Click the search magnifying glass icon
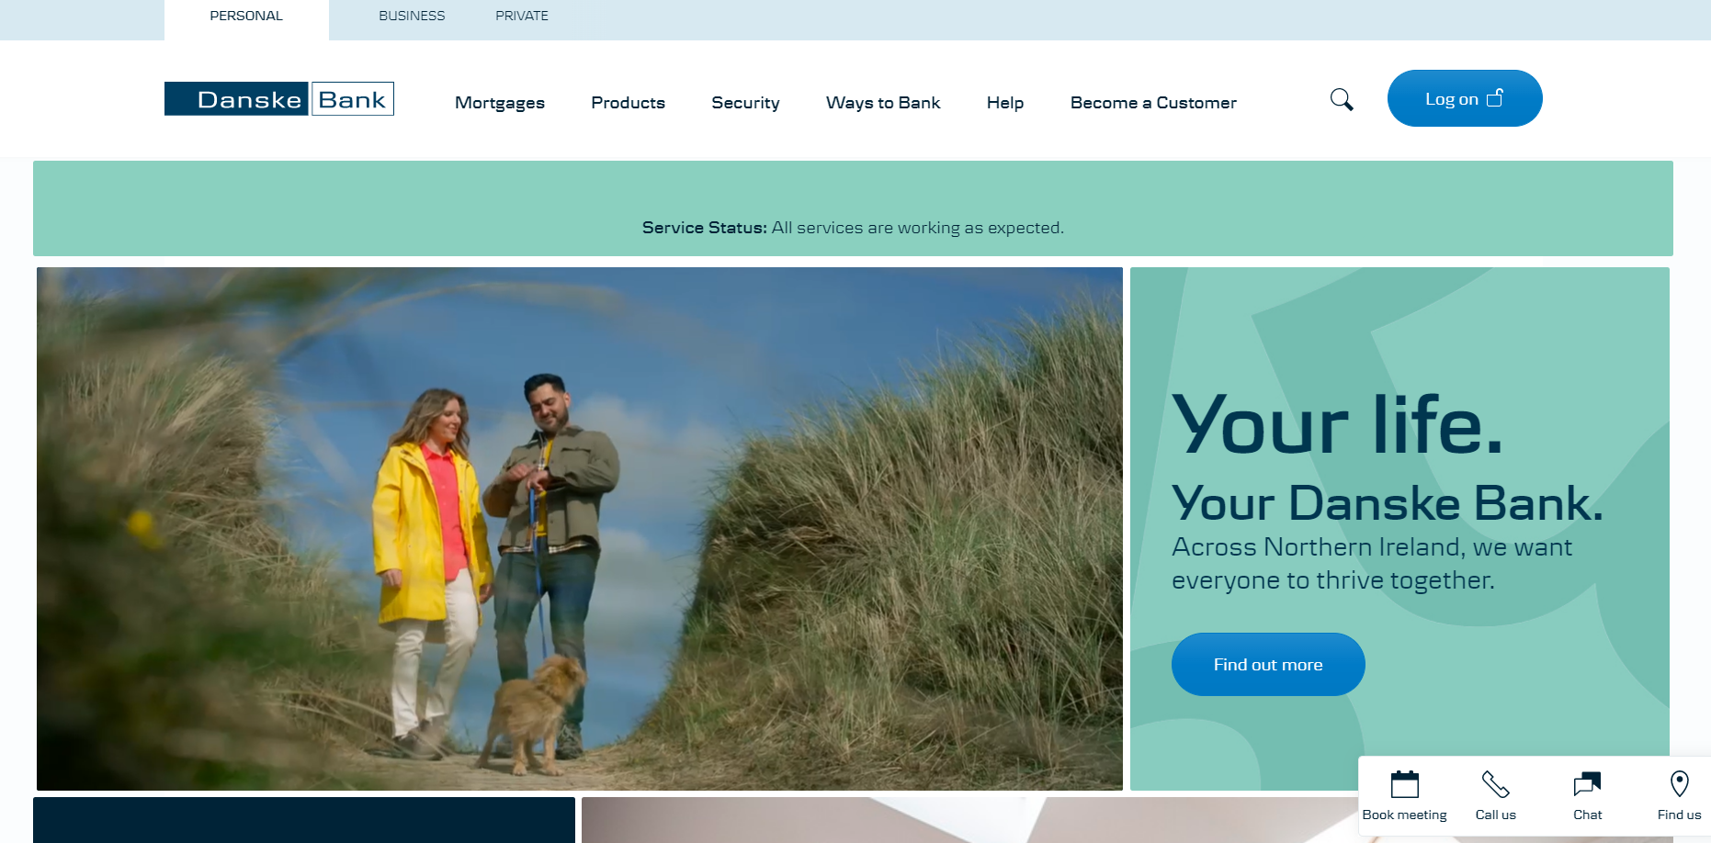 pyautogui.click(x=1342, y=99)
